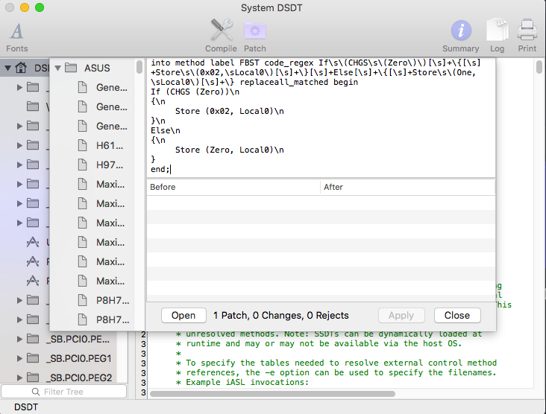Click the Compile toolbar icon
The width and height of the screenshot is (546, 414).
(x=221, y=32)
